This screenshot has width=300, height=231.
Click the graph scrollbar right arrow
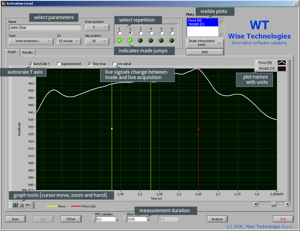(x=288, y=204)
